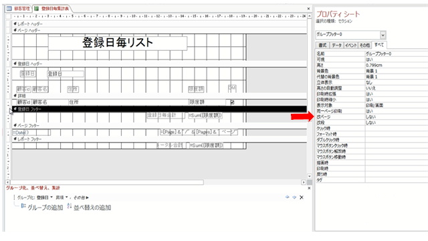Click the 背景色 property value field
This screenshot has height=241, width=428.
tap(397, 71)
